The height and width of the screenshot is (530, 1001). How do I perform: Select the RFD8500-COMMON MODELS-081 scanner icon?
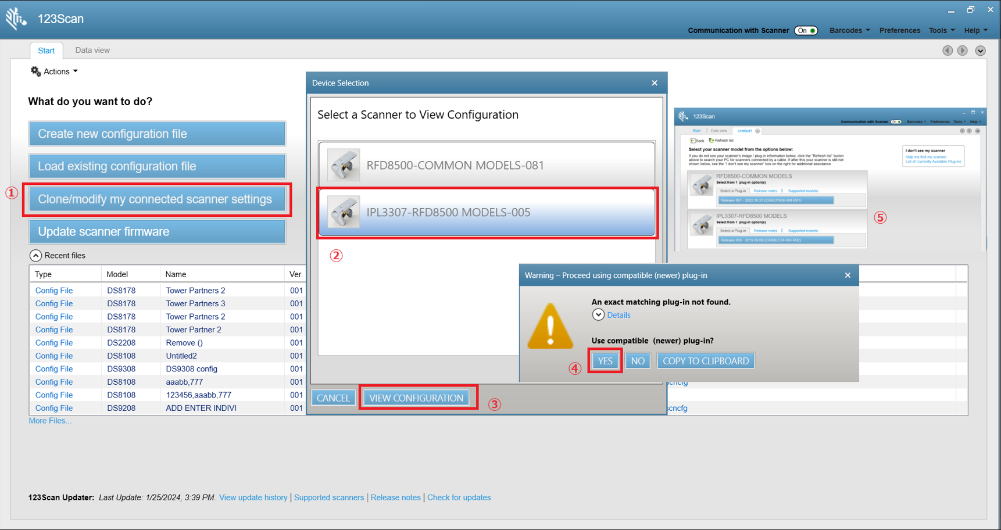(344, 164)
